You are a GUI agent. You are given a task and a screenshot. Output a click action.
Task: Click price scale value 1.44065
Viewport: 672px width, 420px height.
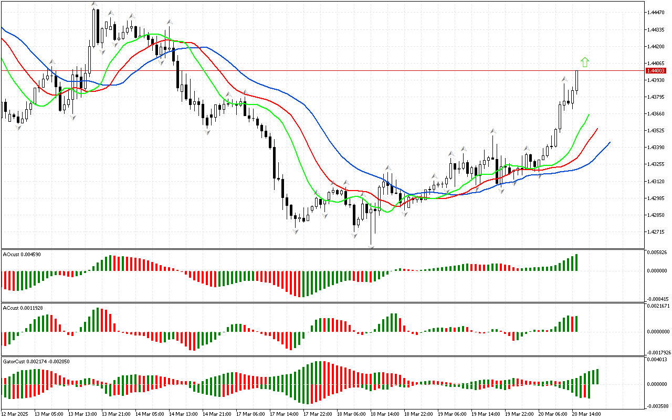coord(657,63)
